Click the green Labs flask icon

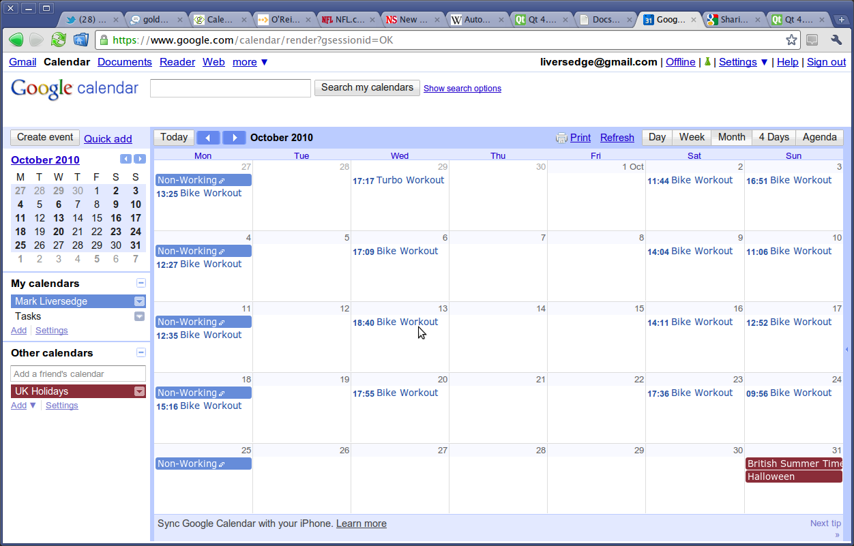707,62
